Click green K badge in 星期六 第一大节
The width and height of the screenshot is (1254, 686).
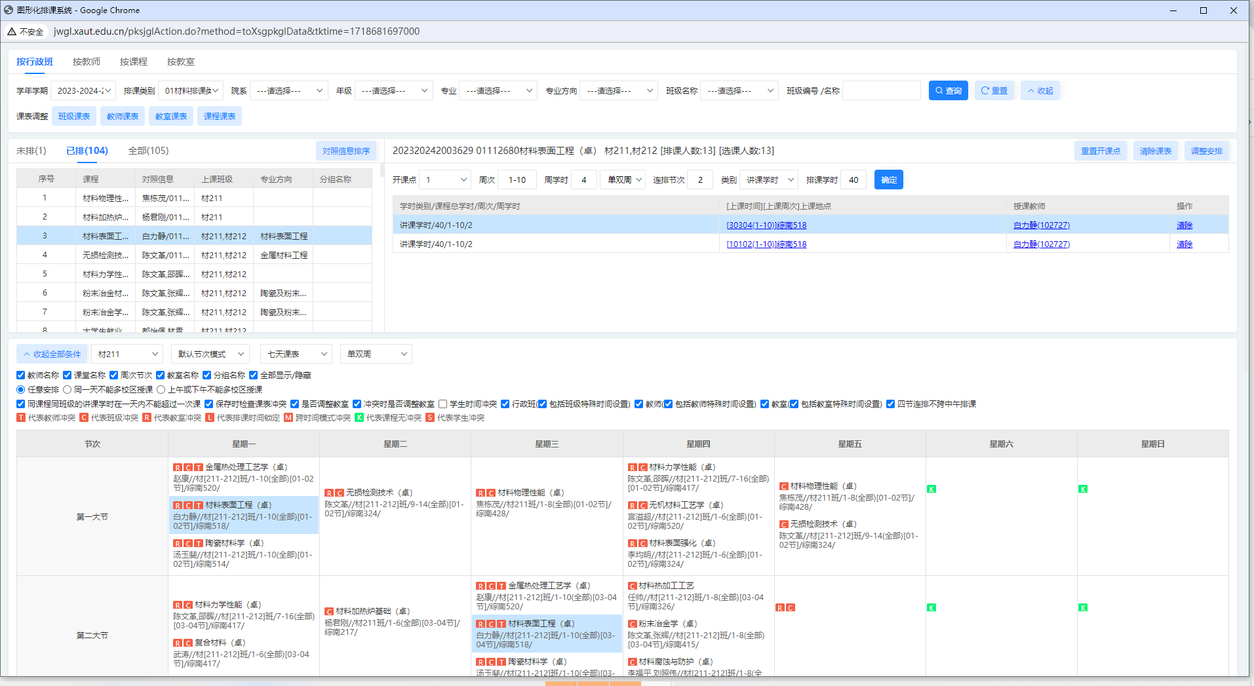(x=931, y=489)
